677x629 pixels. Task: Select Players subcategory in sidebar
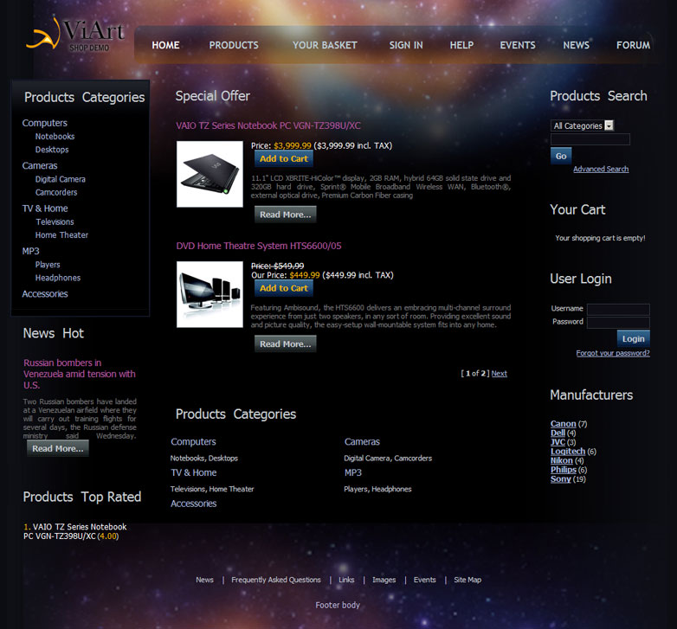coord(48,265)
